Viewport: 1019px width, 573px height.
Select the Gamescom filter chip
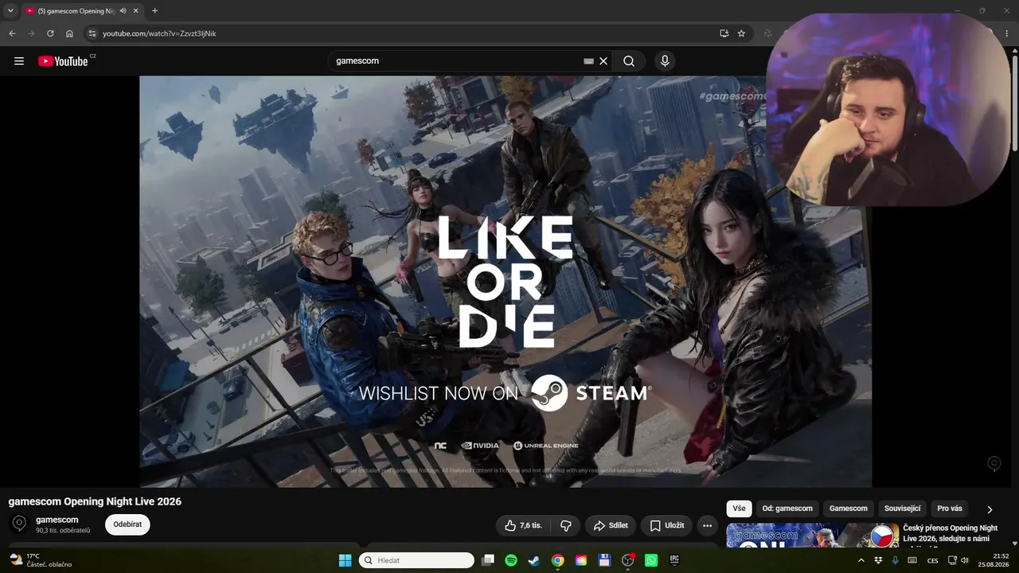[849, 509]
